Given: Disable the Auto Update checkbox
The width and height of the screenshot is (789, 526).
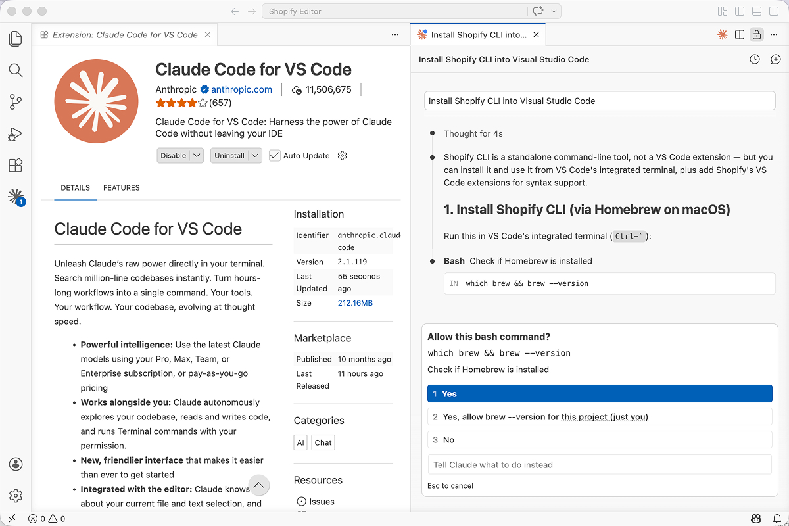Looking at the screenshot, I should pos(274,155).
